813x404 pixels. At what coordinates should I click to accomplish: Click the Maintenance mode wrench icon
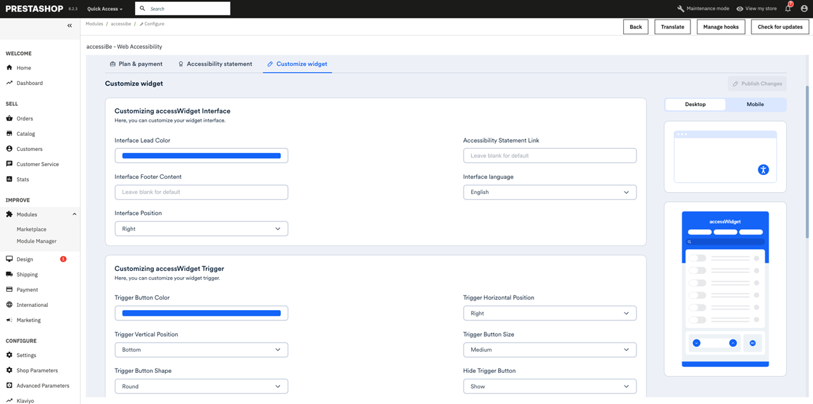coord(681,9)
